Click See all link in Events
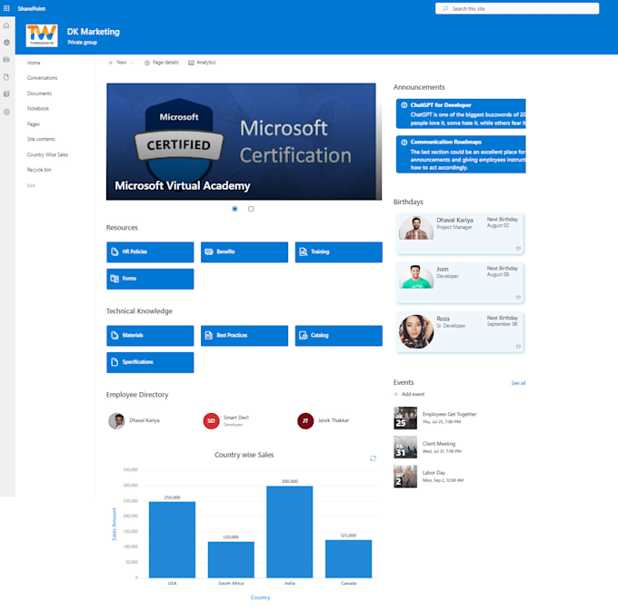Viewport: 618px width, 611px height. 518,382
